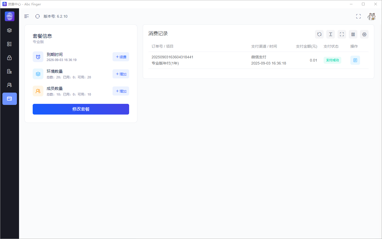Click expiry date 2026-09-03 16:36:19
This screenshot has width=382, height=239.
[62, 60]
